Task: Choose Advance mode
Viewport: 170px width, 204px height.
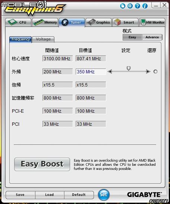Action: point(152,37)
